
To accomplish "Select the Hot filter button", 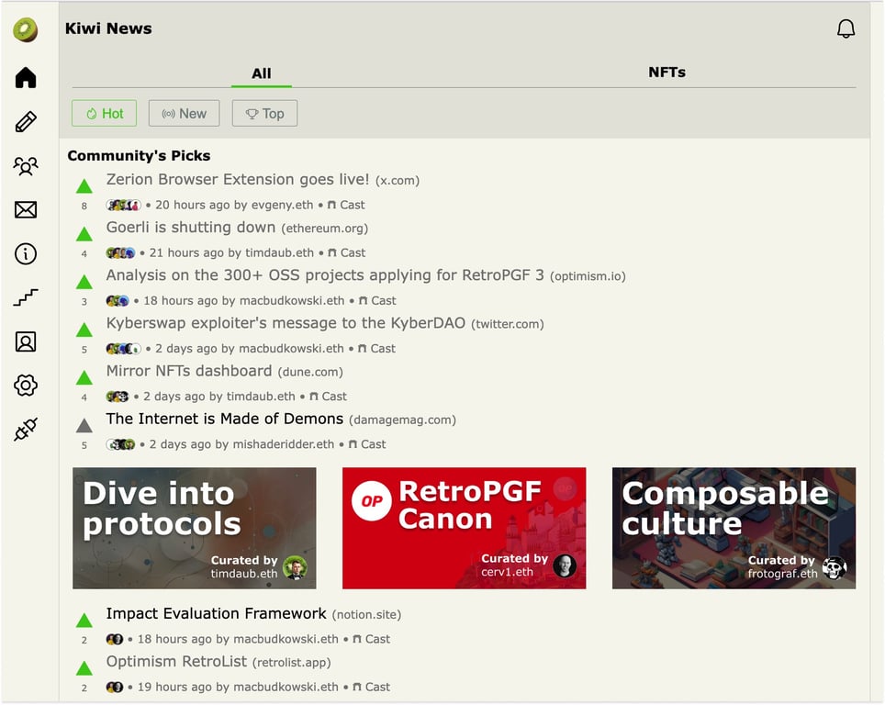I will 104,114.
